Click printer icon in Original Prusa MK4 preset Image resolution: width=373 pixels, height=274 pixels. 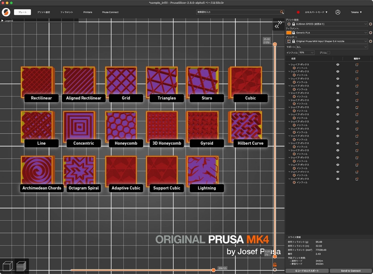tap(289, 41)
